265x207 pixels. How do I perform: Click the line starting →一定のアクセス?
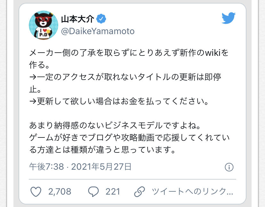pyautogui.click(x=125, y=77)
